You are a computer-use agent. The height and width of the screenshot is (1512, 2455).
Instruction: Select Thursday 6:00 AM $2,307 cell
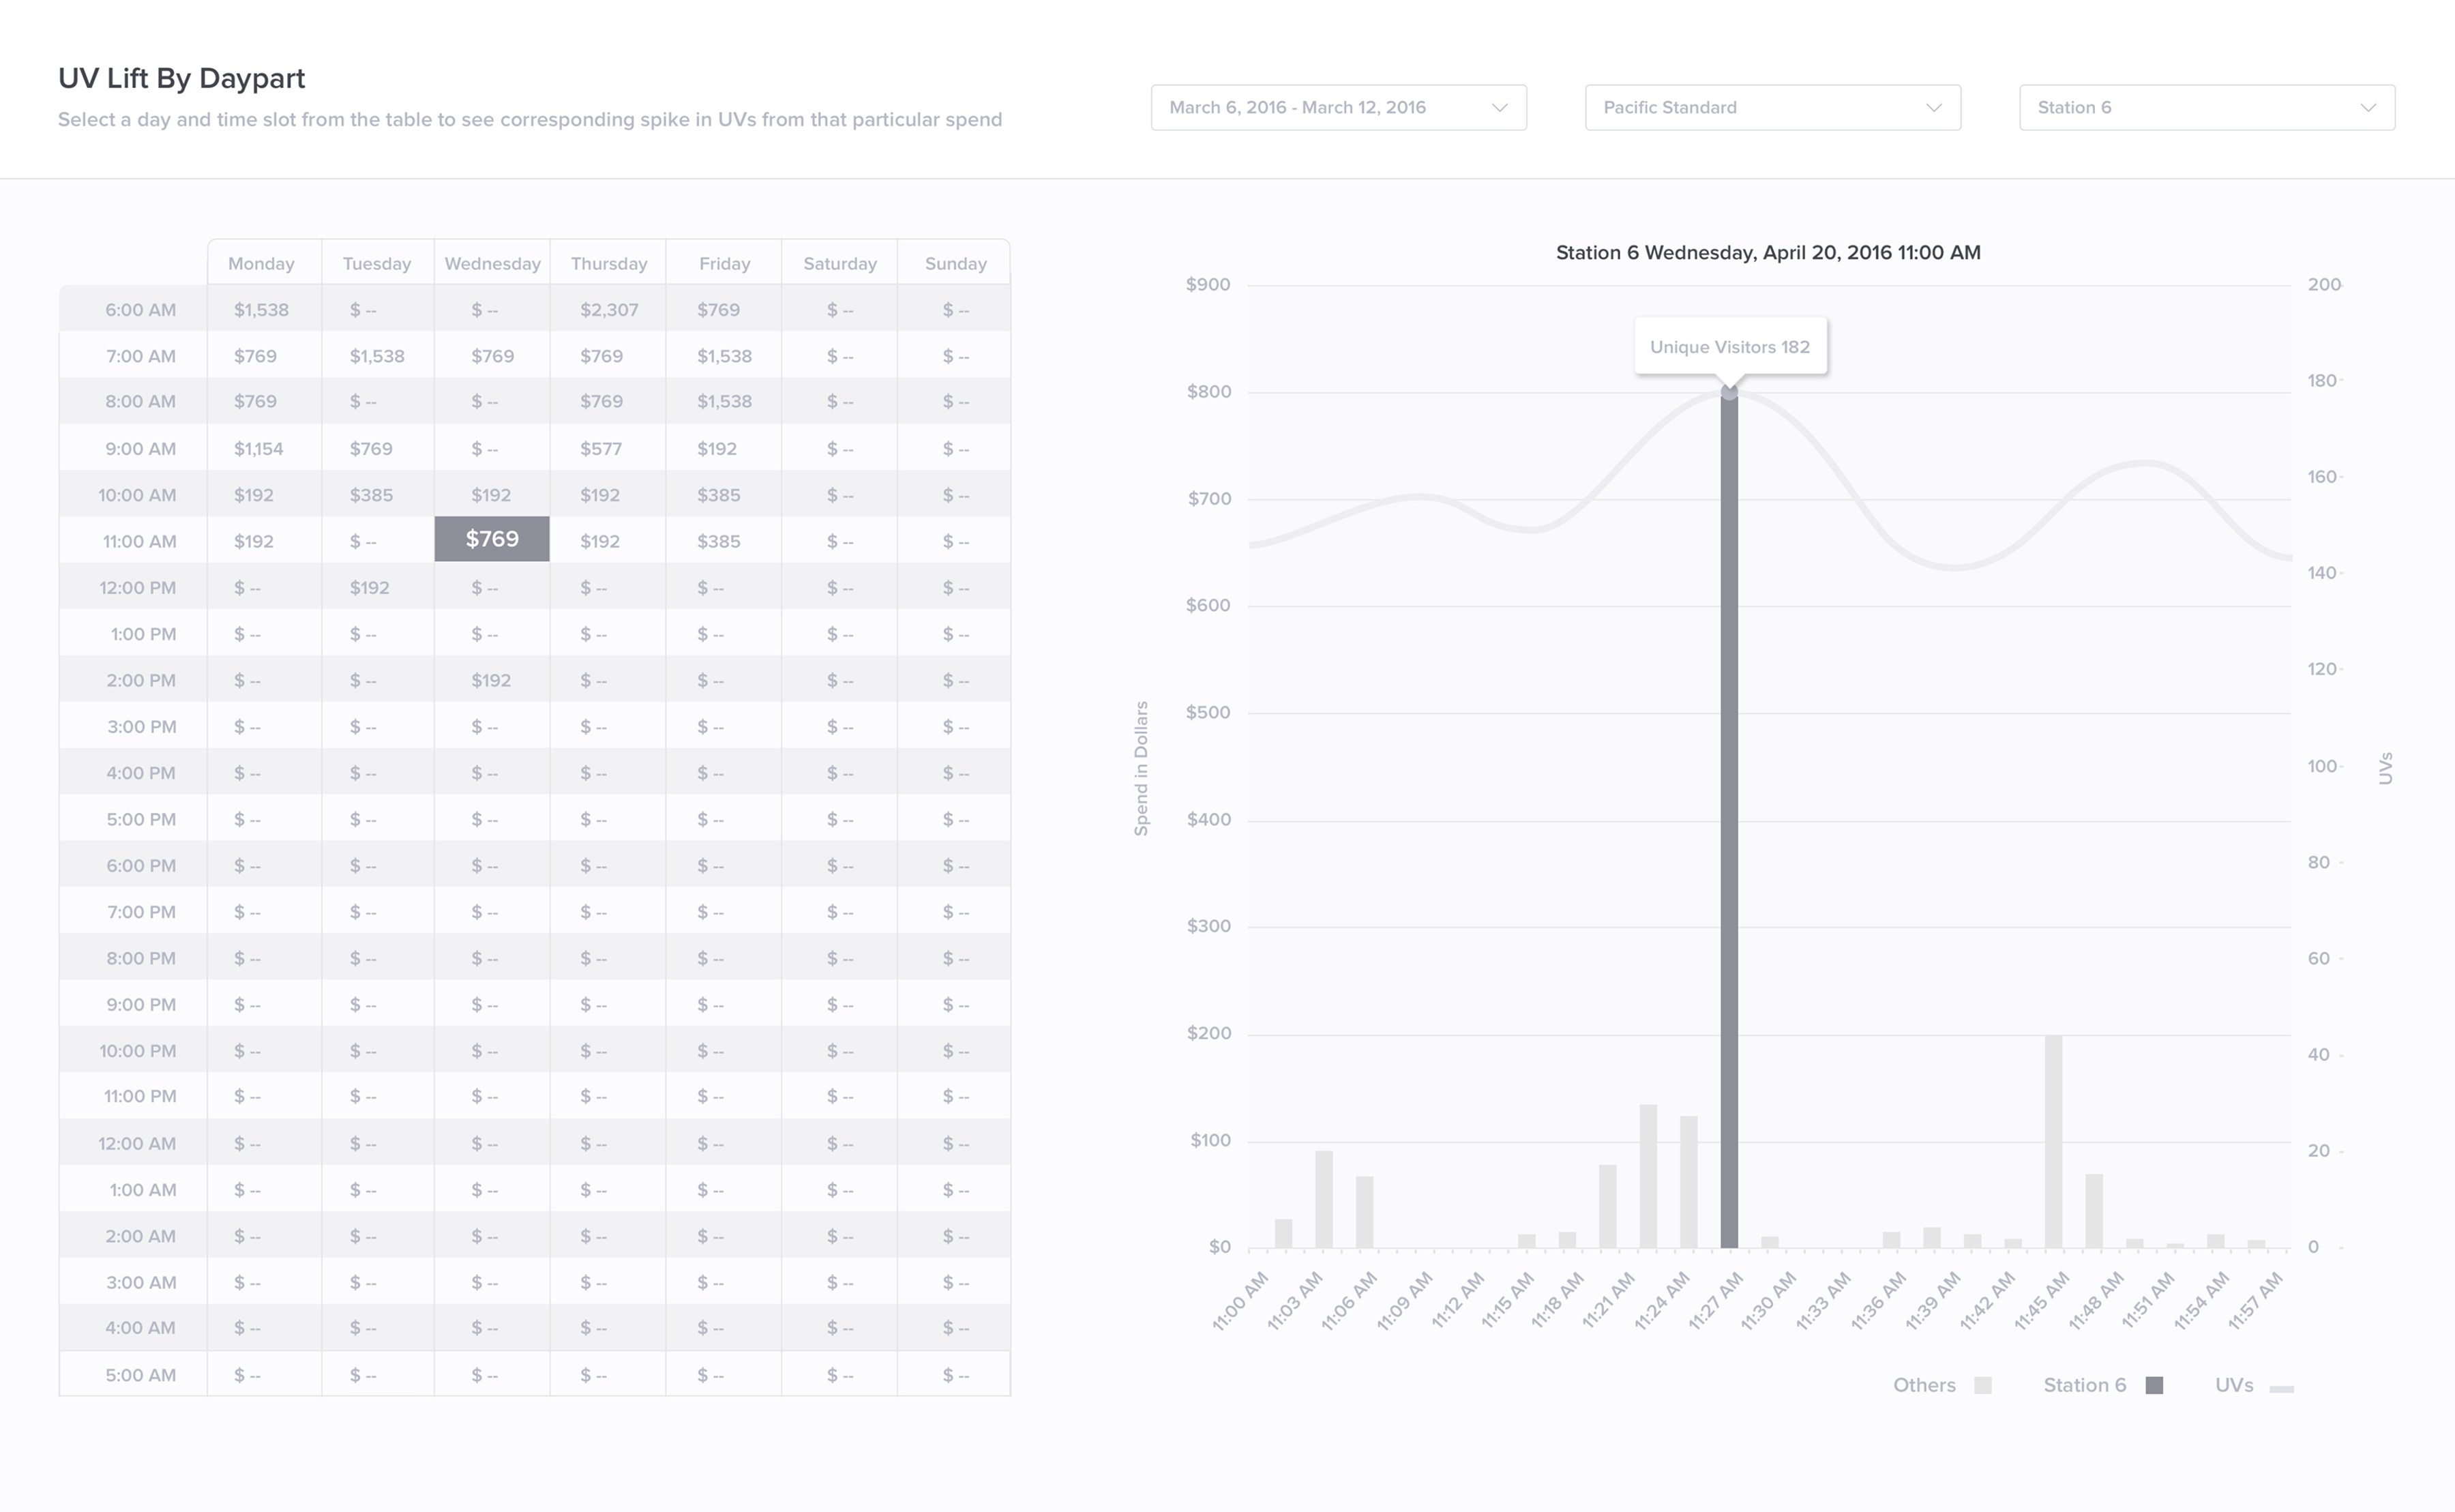[x=608, y=310]
